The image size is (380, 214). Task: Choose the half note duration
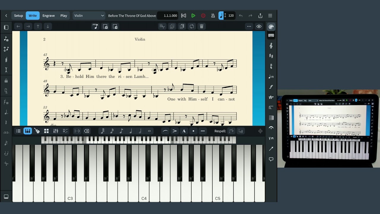coord(140,131)
